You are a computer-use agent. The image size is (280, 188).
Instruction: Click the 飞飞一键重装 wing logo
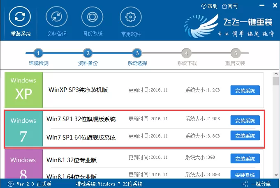[x=201, y=26]
